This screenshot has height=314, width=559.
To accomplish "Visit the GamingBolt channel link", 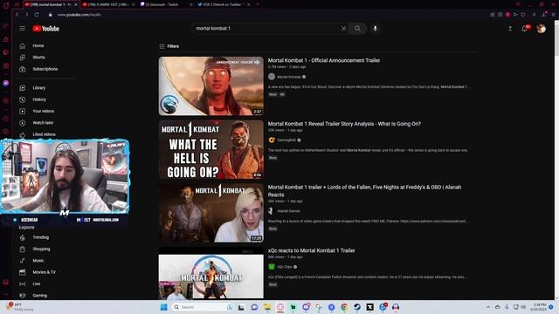I will pos(286,140).
